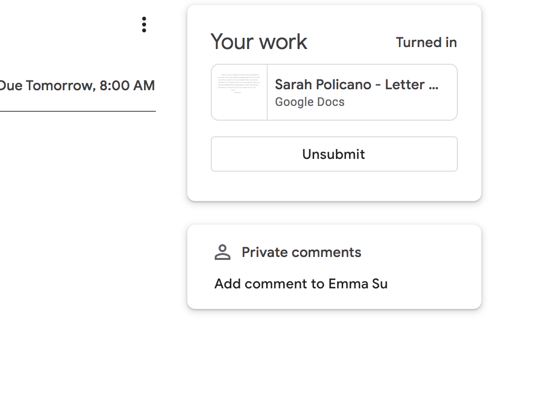This screenshot has width=549, height=409.
Task: Open the attached document thumbnail preview
Action: (x=239, y=92)
